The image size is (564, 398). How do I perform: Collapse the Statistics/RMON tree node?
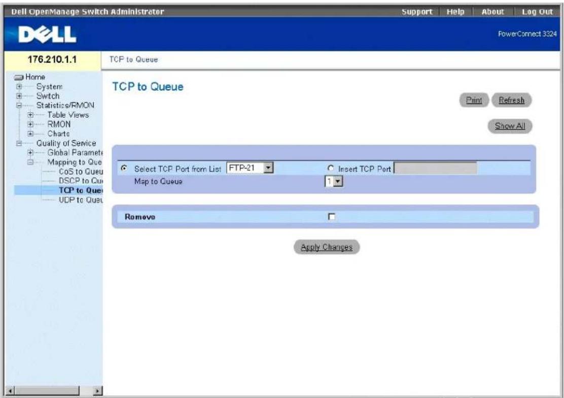[19, 106]
